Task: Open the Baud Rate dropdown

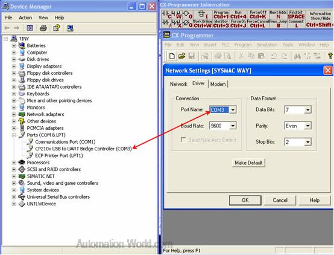Action: pyautogui.click(x=233, y=126)
